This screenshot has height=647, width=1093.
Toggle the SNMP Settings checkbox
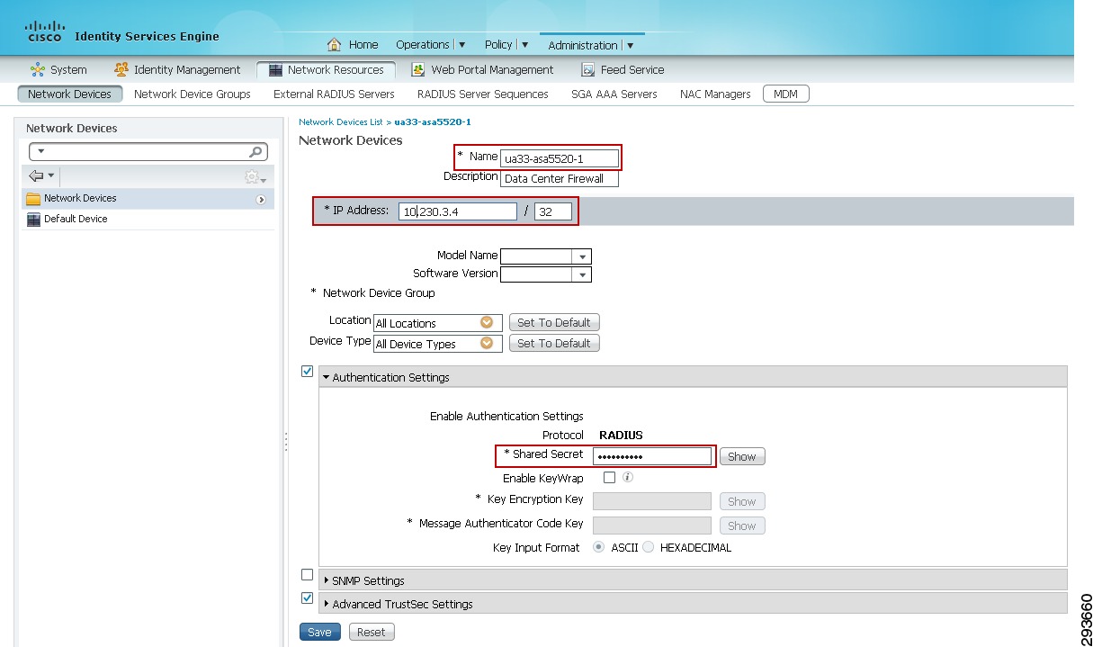[307, 574]
